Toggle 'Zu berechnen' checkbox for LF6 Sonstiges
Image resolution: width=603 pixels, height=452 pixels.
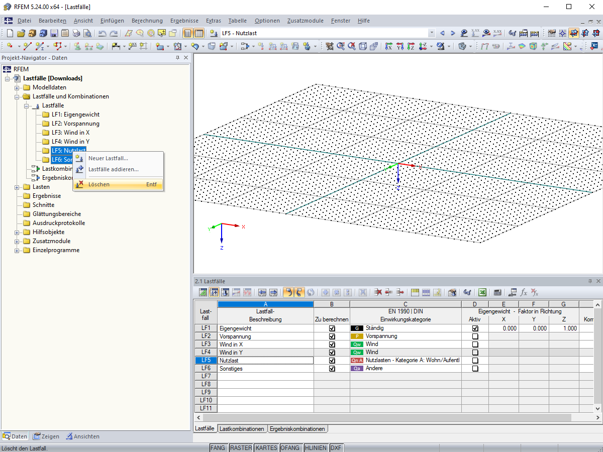point(332,369)
